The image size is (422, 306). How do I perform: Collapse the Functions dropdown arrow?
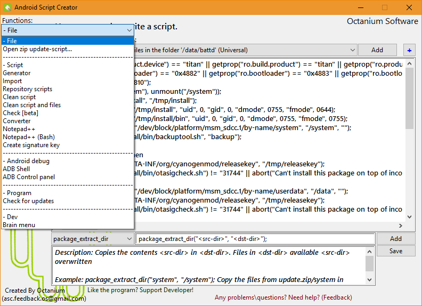129,30
